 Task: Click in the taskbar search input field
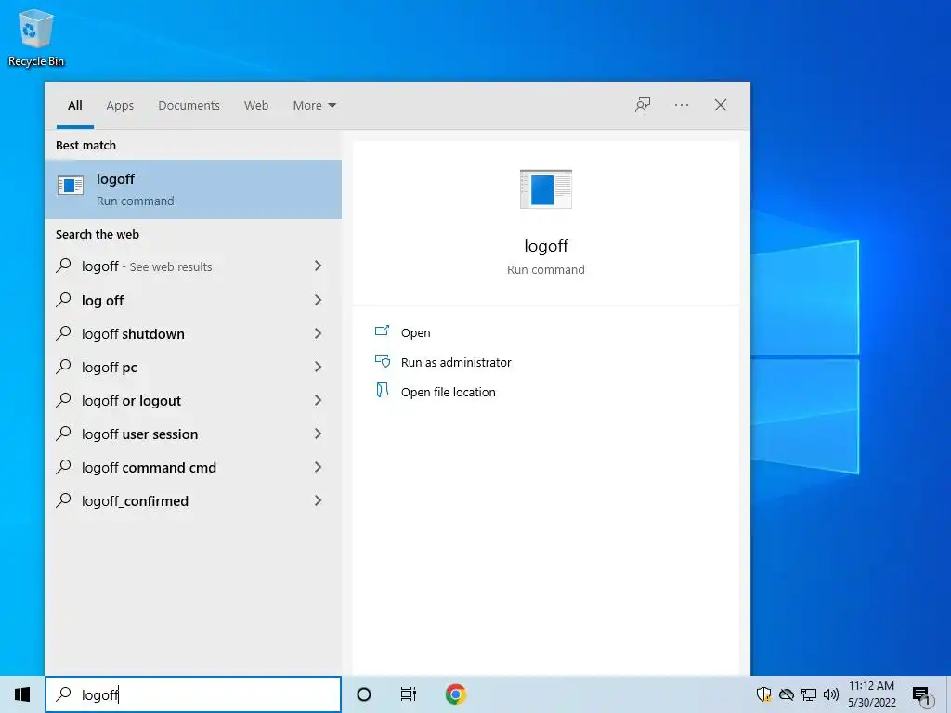click(x=193, y=694)
